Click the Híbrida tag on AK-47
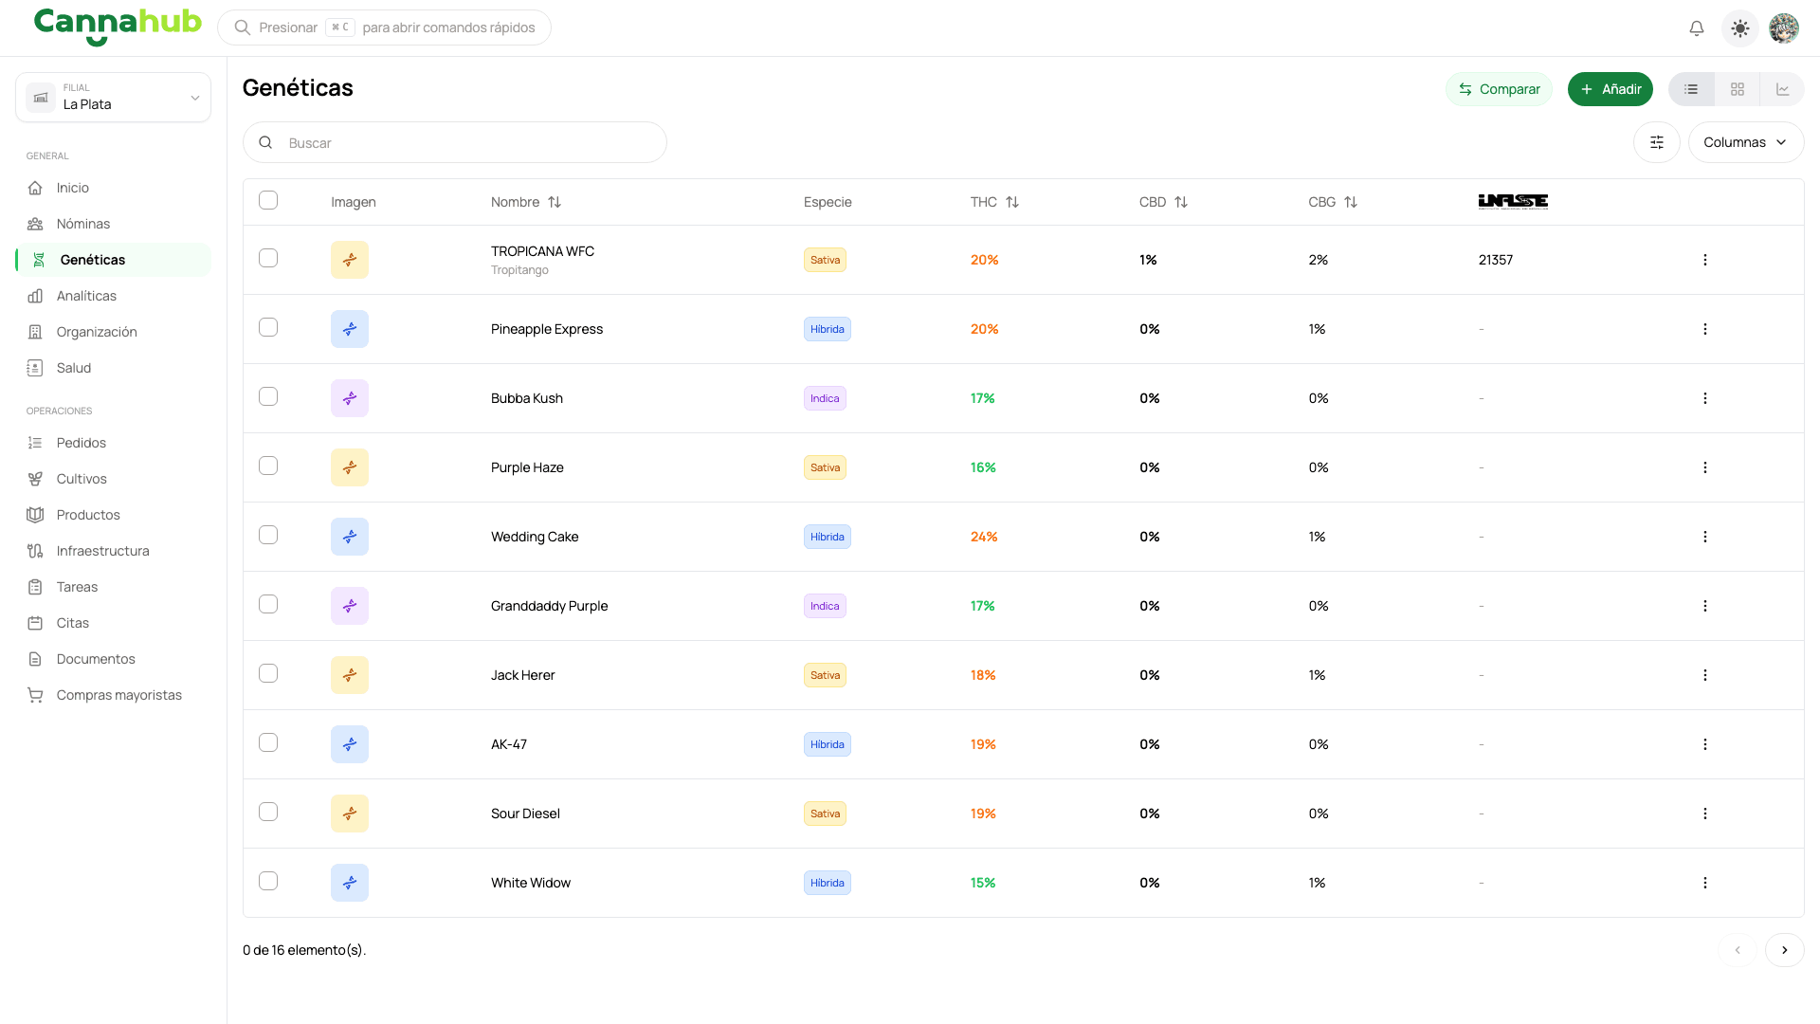 click(x=827, y=744)
